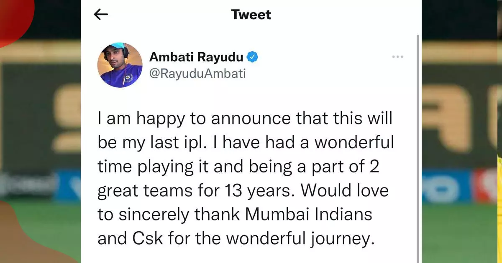Viewport: 502px width, 263px height.
Task: Open the @RayuduAmbati handle link
Action: (x=197, y=73)
